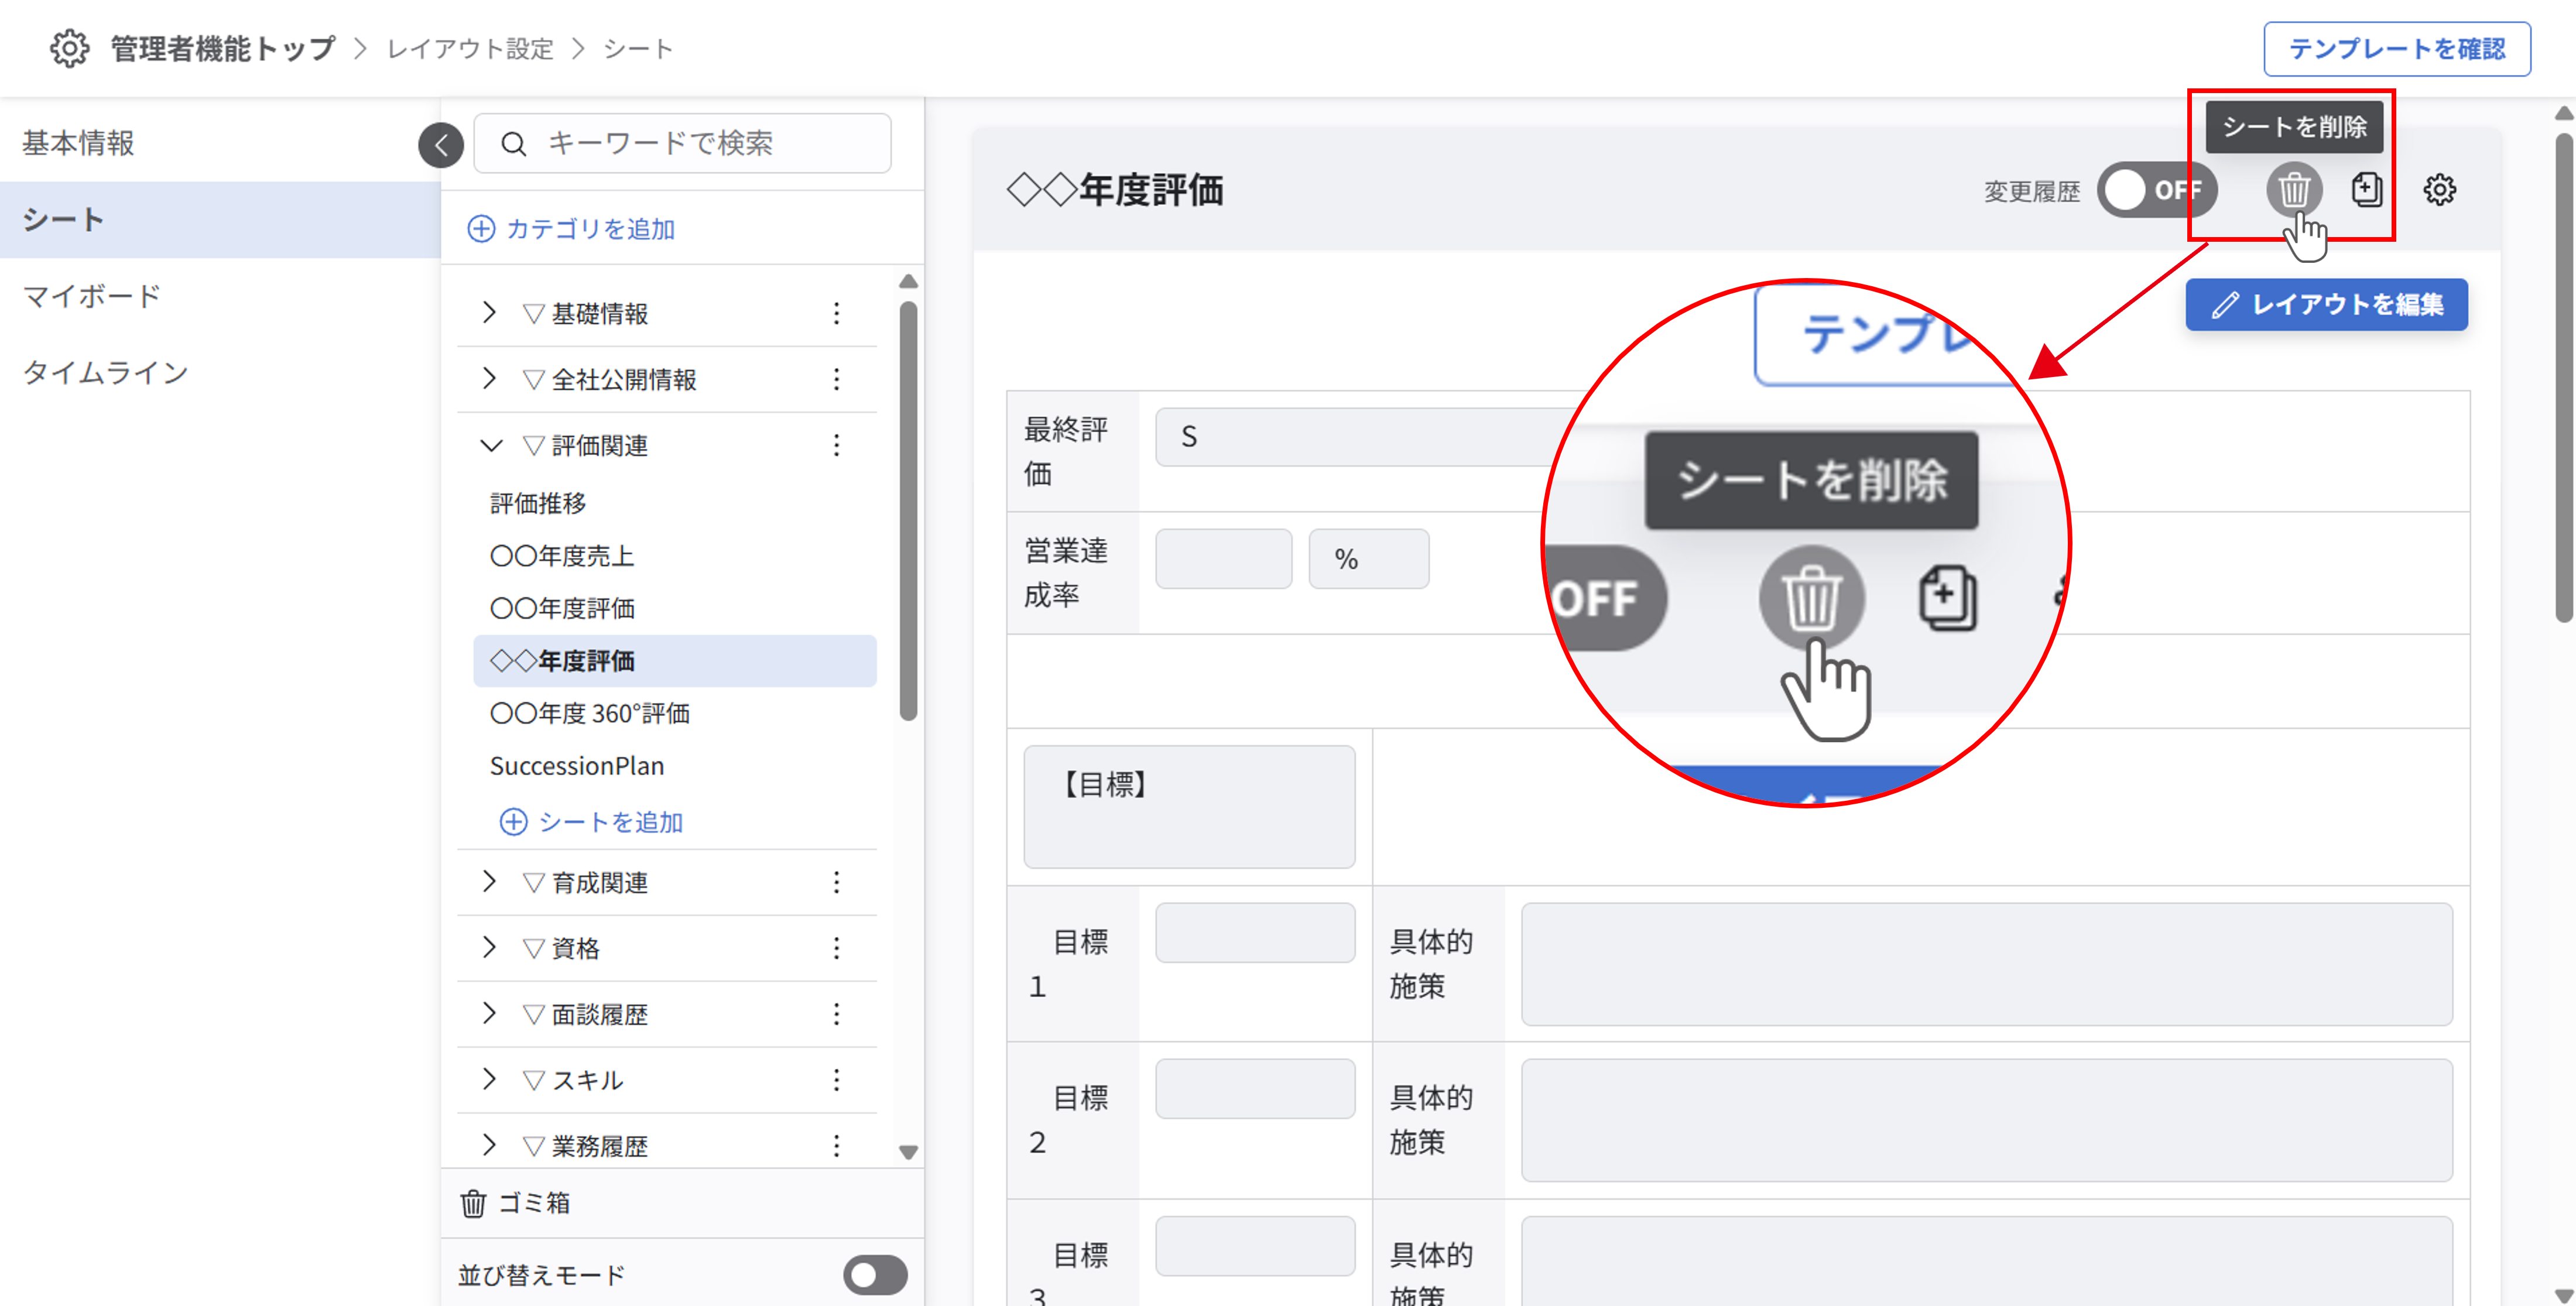Click テンプレートを確認 button
The width and height of the screenshot is (2576, 1306).
(2396, 48)
